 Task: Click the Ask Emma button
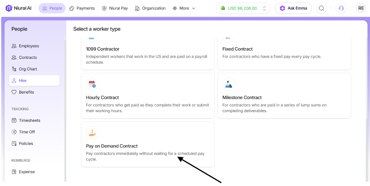click(293, 8)
